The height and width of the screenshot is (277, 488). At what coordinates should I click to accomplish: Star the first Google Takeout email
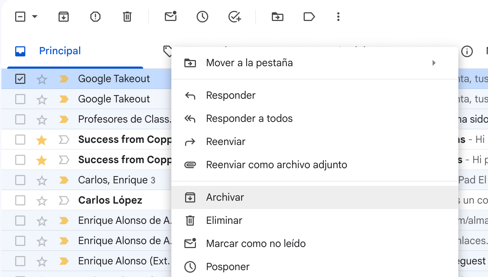click(x=42, y=79)
